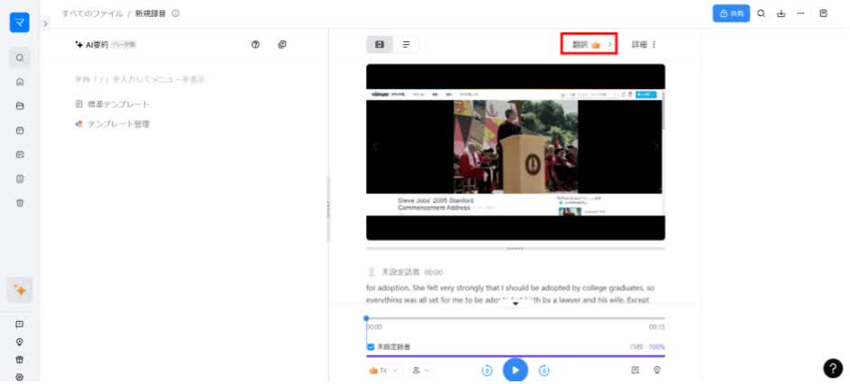Click the speaker label 未設定話者 in transcript
This screenshot has width=850, height=384.
(x=400, y=272)
